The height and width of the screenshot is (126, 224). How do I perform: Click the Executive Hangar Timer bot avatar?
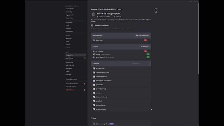(93, 15)
